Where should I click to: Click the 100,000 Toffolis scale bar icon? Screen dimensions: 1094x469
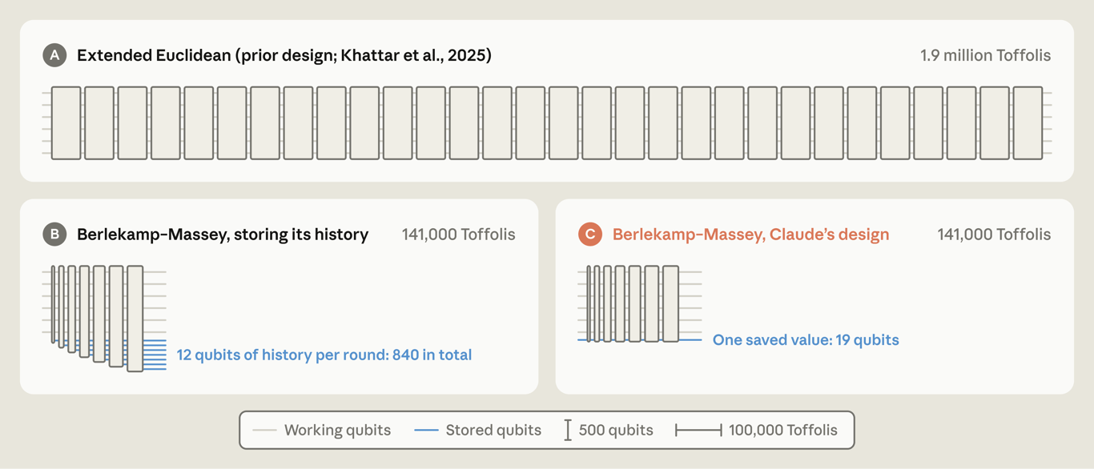698,430
